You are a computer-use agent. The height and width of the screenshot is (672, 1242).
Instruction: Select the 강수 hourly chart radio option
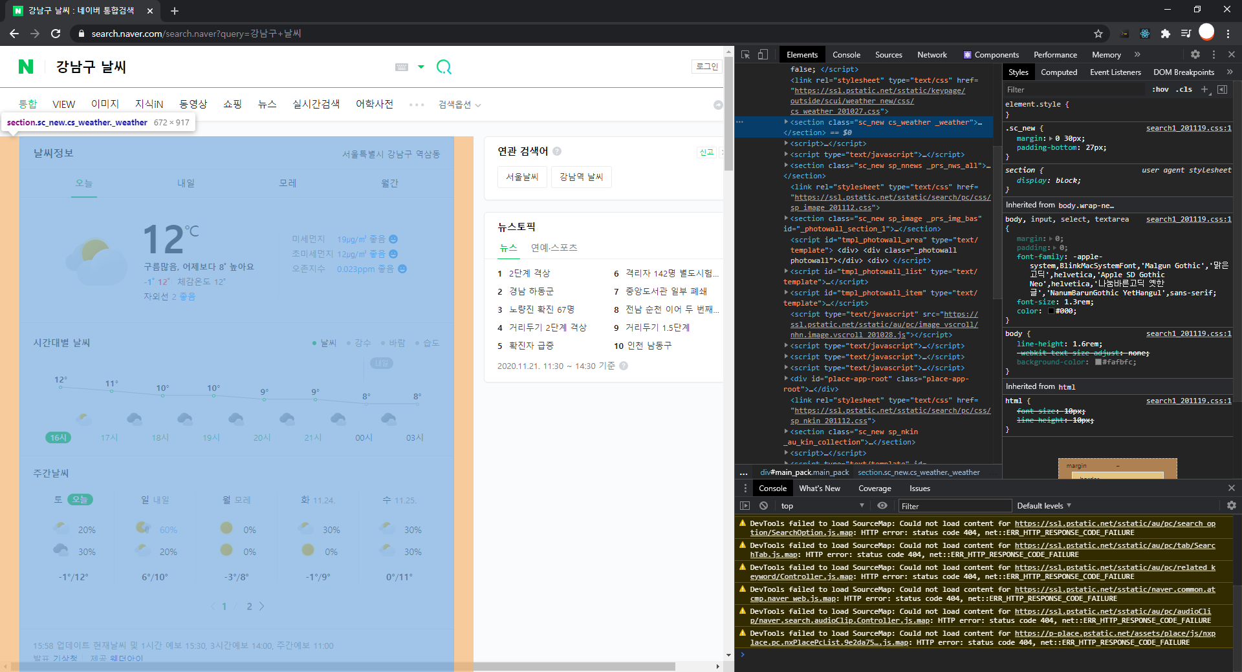(x=358, y=343)
